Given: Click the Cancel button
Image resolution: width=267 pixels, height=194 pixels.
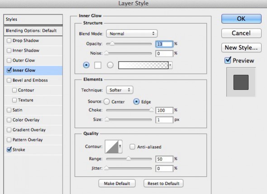Looking at the screenshot, I should tap(241, 33).
